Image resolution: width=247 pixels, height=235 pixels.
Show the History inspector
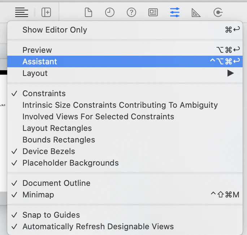[x=110, y=12]
